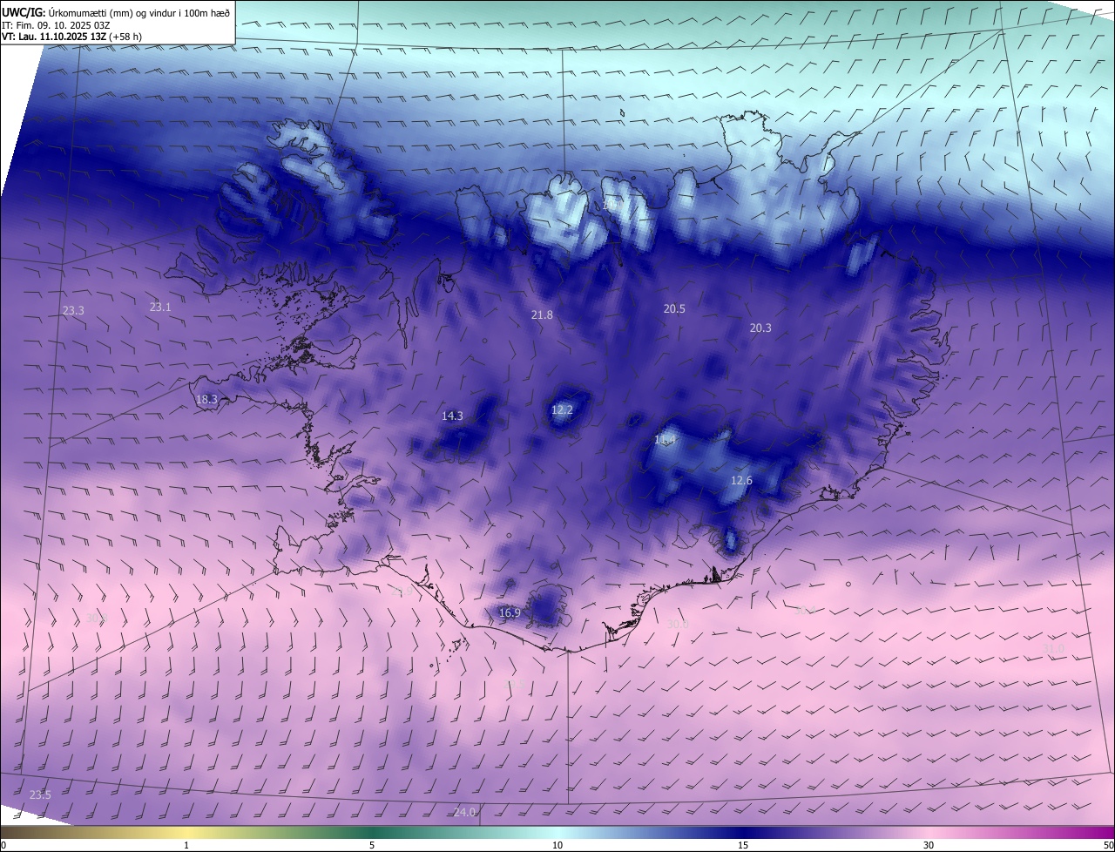Click the colorbar tick label 50
This screenshot has width=1115, height=852.
point(1108,845)
